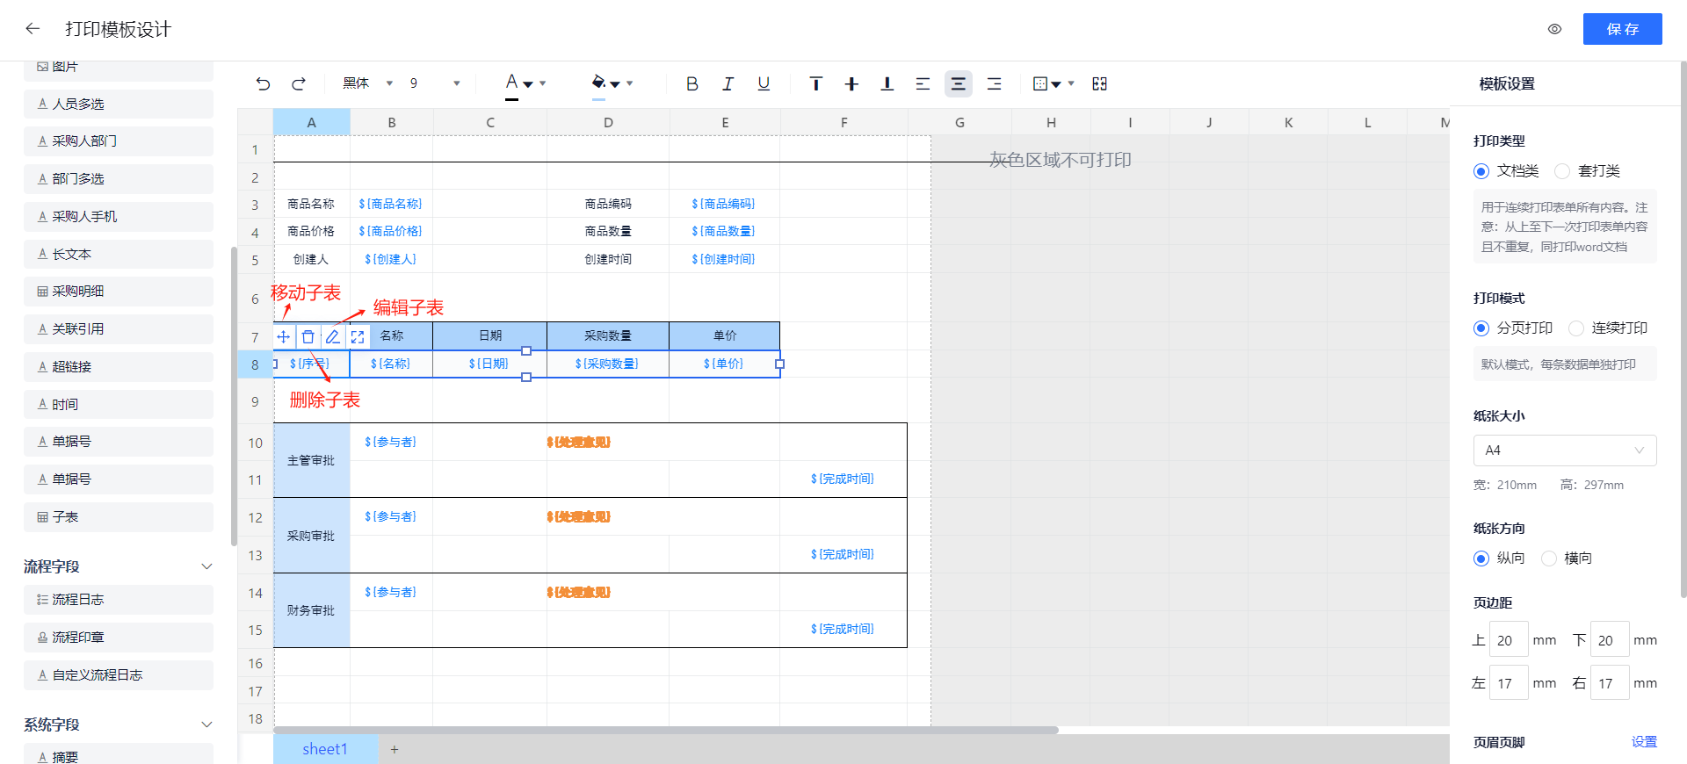Save the template with 保存 button
The height and width of the screenshot is (764, 1687).
click(1622, 29)
